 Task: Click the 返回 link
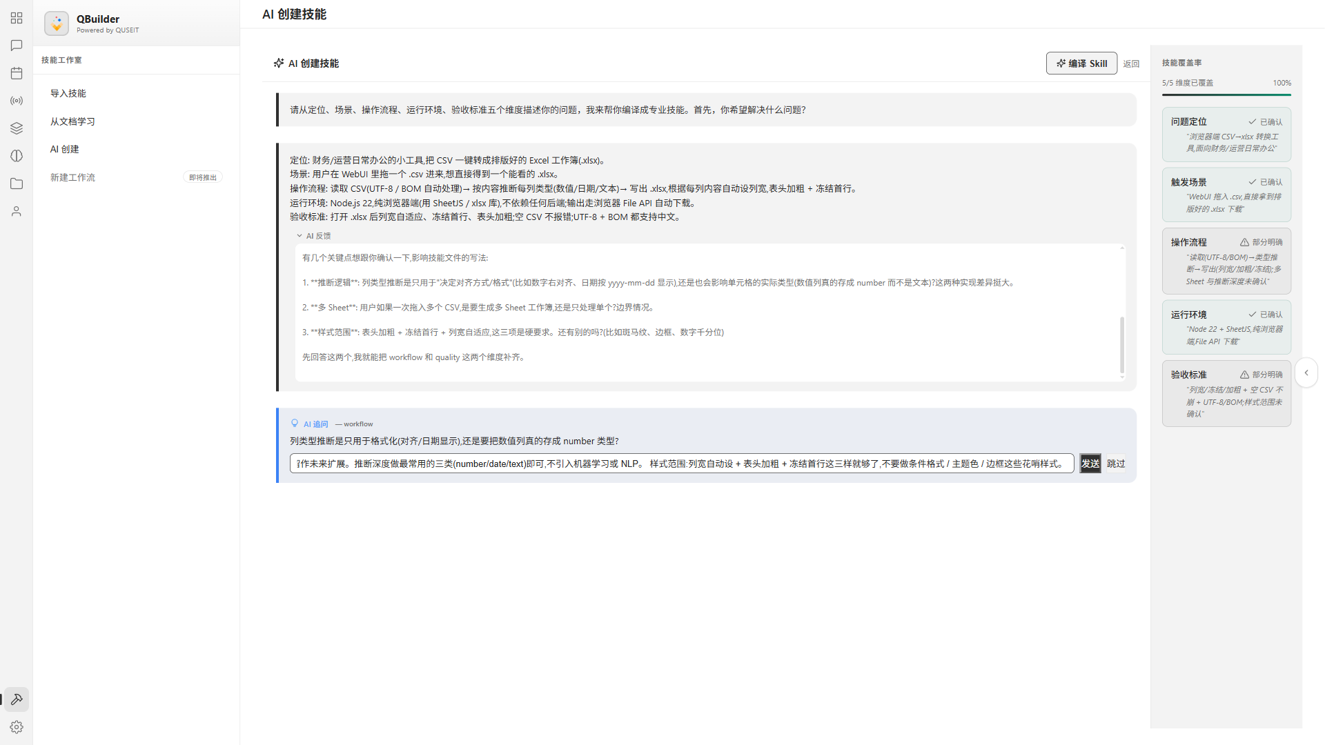tap(1131, 64)
